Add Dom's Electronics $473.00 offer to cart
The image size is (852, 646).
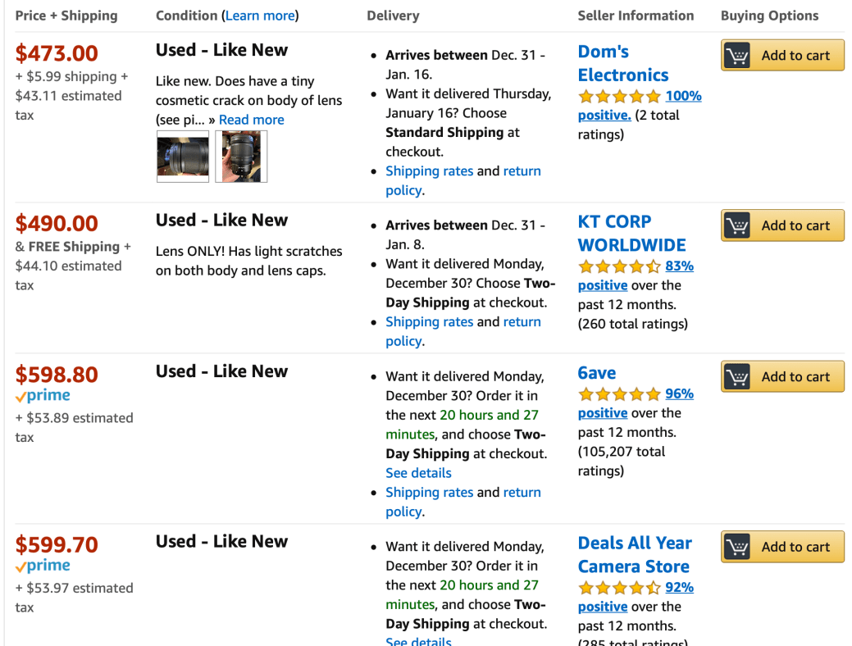(x=782, y=56)
